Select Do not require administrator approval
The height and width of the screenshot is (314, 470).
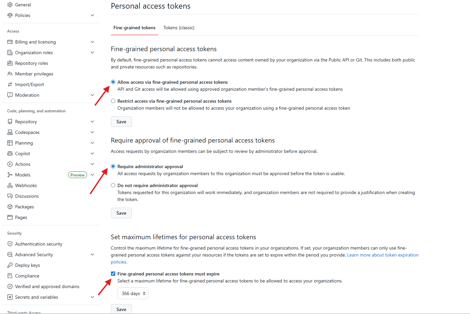[113, 185]
